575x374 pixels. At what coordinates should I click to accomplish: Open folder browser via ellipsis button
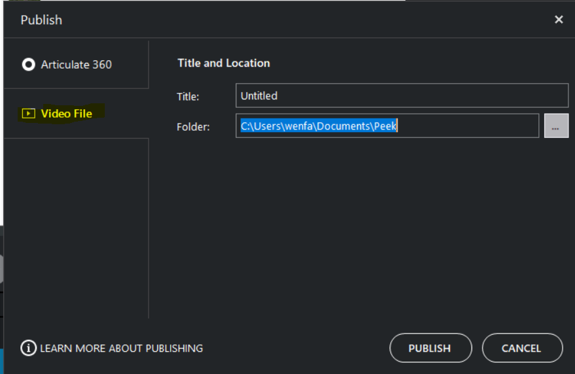click(x=556, y=126)
